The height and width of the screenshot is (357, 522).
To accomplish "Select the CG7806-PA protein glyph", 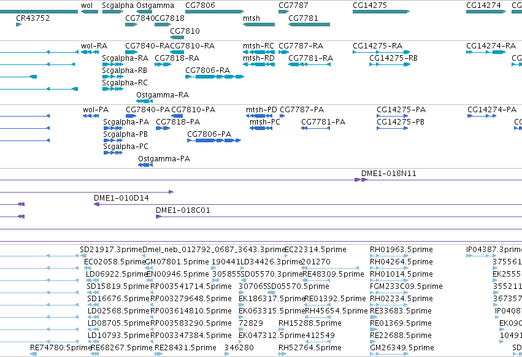I will (214, 141).
